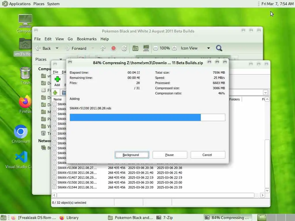295x221 pixels.
Task: Switch to Freakleak DS Rom taskbar window
Action: coord(34,218)
